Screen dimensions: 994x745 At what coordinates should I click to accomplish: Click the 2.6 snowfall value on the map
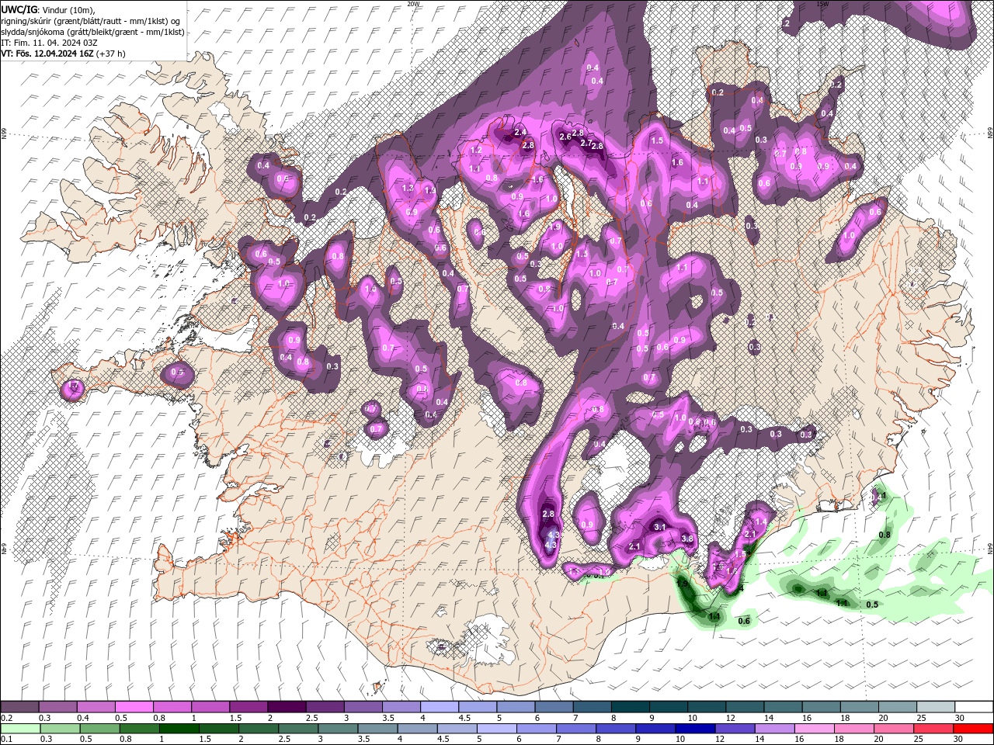tap(565, 137)
